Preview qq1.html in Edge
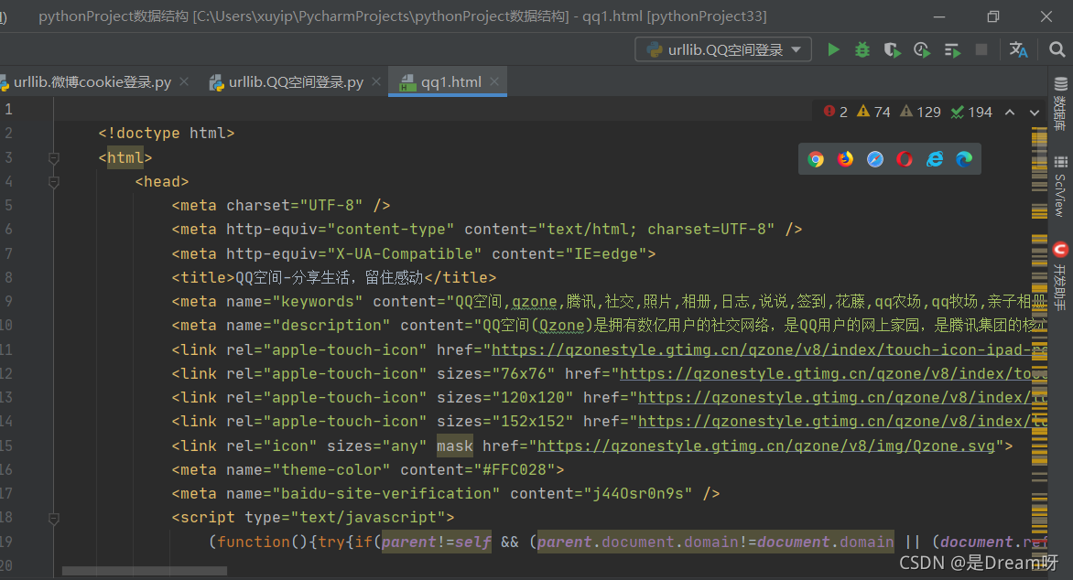Viewport: 1073px width, 580px height. (x=963, y=159)
